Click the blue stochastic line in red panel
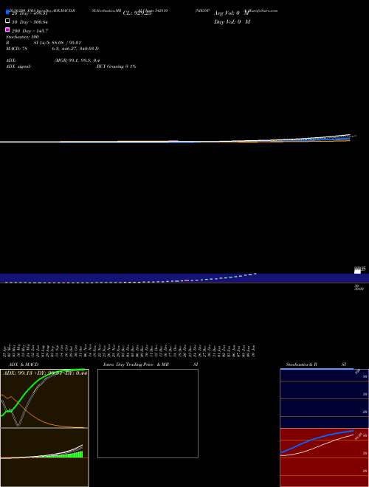Viewport: 369px width, 487px height. tap(317, 441)
